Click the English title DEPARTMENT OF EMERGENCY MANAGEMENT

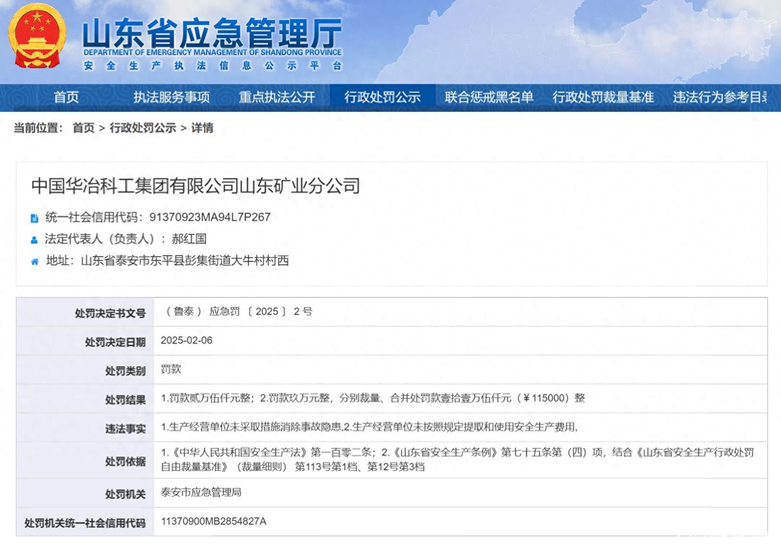point(212,52)
